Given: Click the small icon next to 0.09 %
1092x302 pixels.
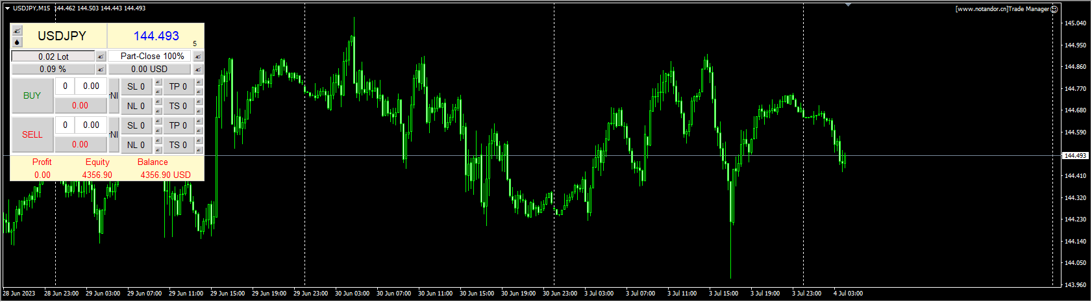Looking at the screenshot, I should click(101, 69).
